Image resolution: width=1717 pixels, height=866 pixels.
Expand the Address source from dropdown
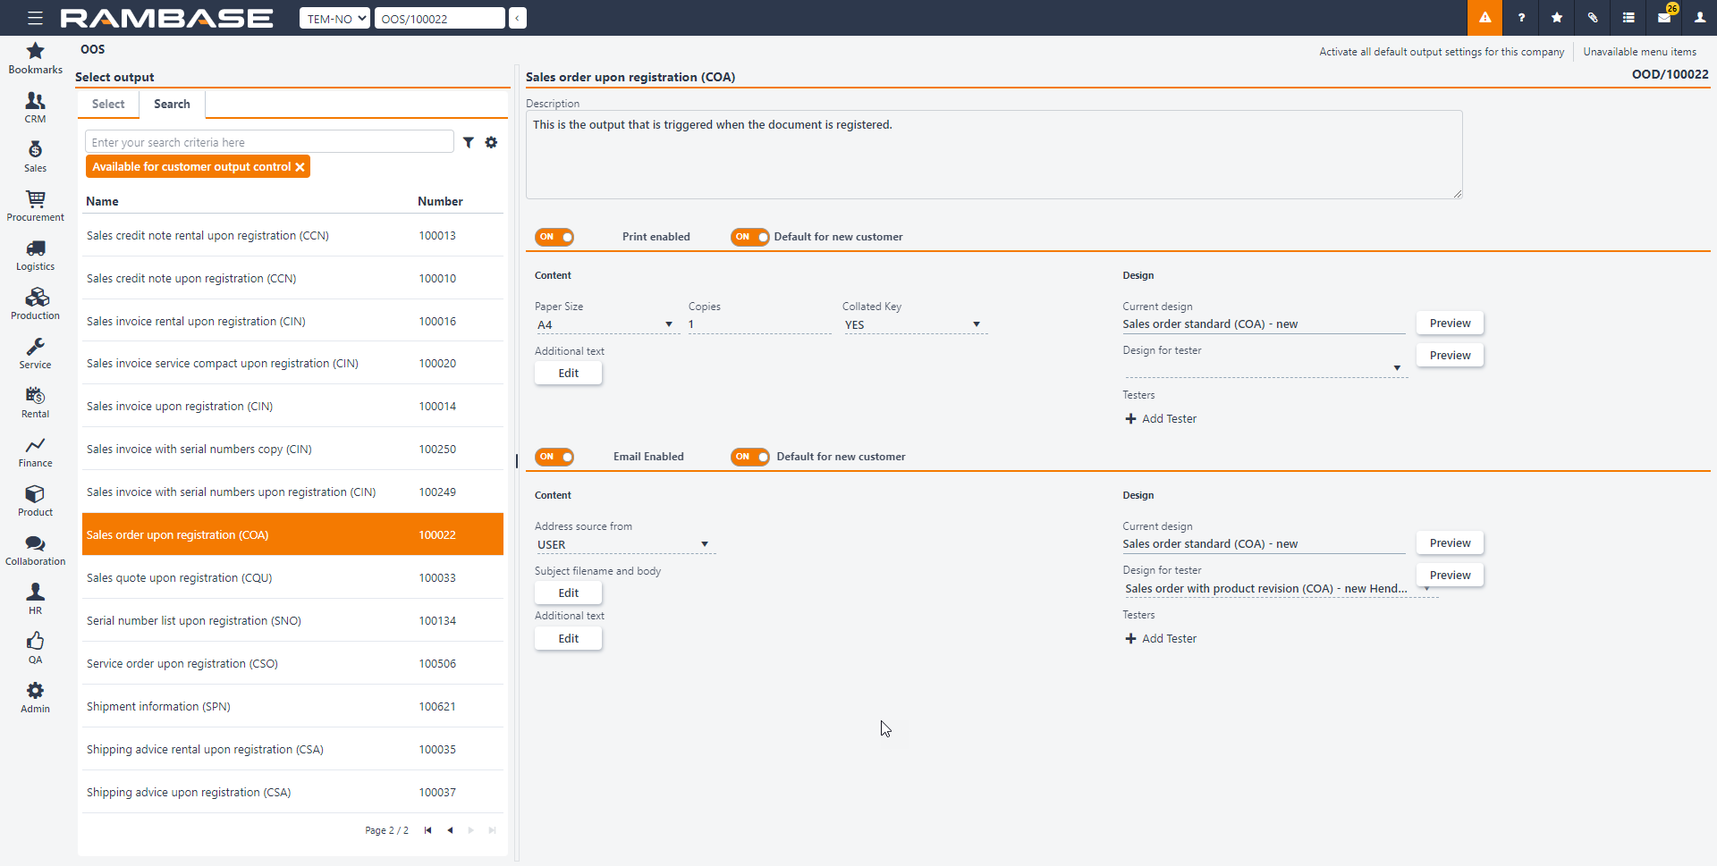623,544
